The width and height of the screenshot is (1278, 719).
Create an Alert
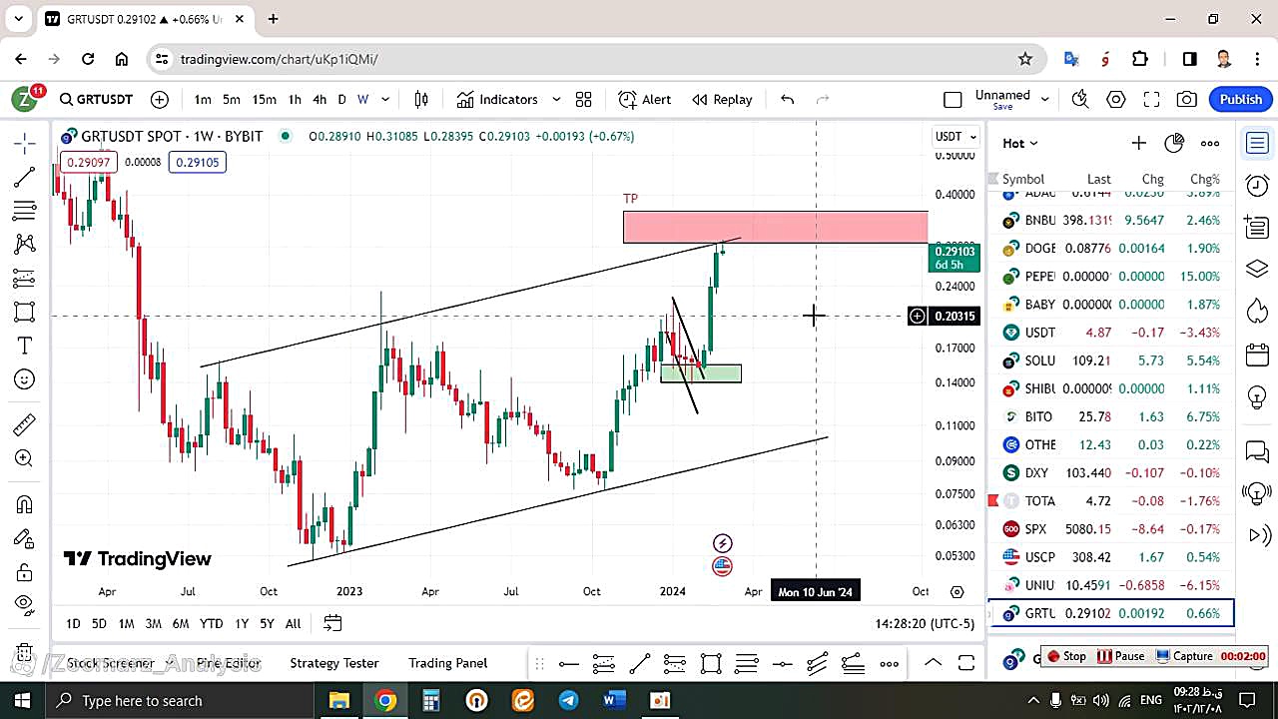coord(645,99)
